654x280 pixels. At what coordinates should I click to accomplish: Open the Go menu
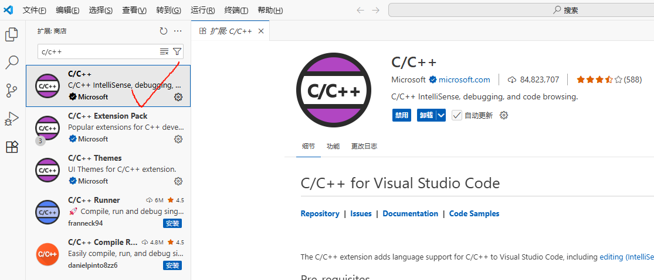point(168,11)
